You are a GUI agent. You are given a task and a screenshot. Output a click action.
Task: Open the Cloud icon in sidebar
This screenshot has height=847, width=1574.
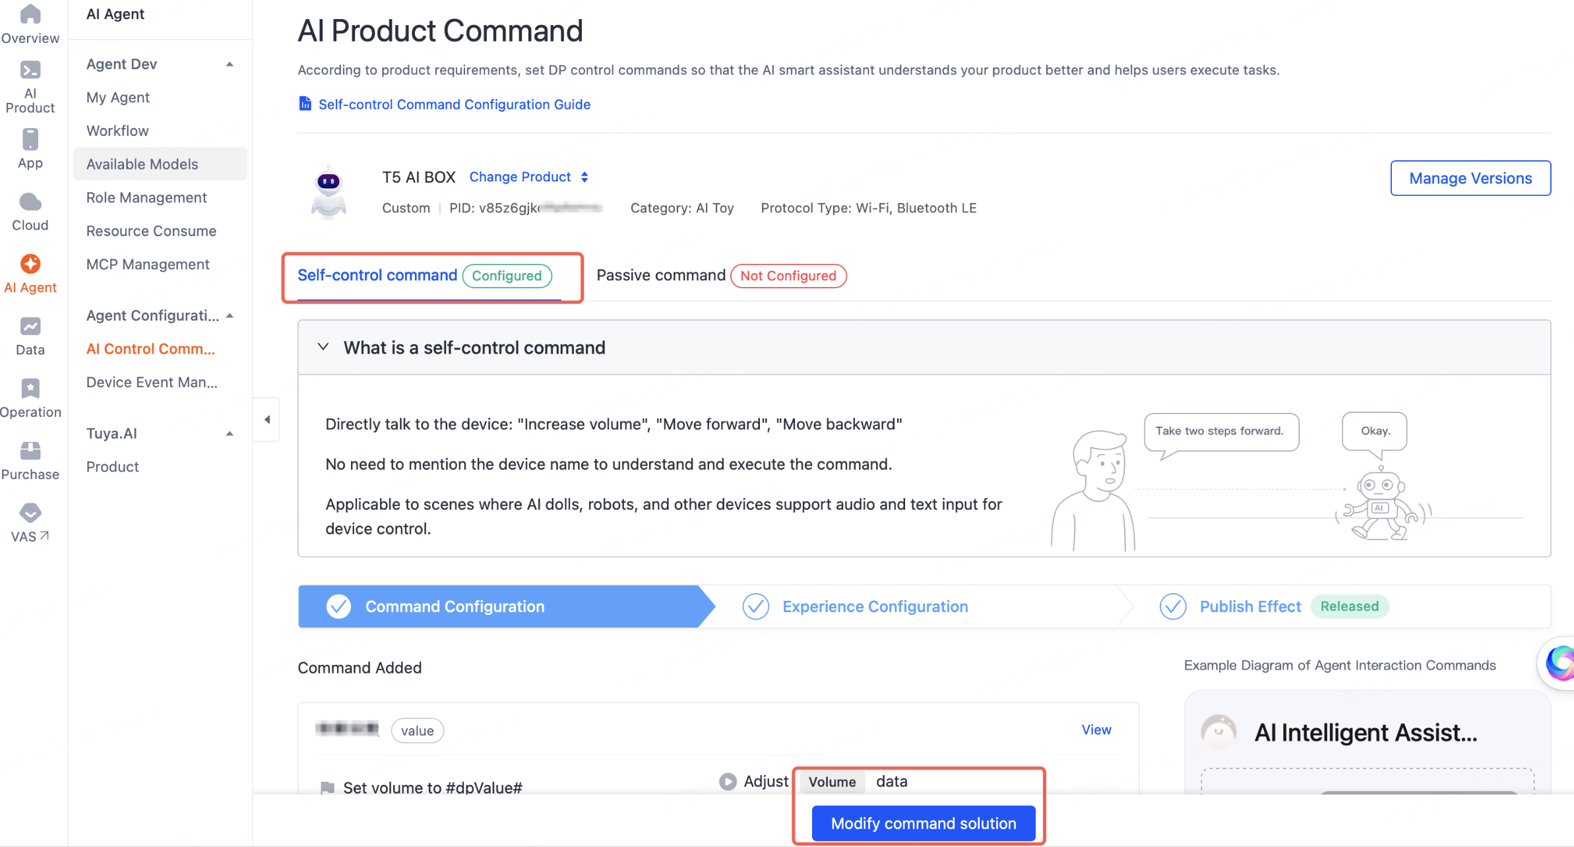[x=30, y=202]
